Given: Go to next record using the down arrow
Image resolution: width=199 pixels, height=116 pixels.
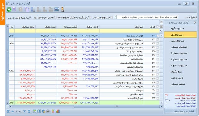Looking at the screenshot, I should click(25, 111).
